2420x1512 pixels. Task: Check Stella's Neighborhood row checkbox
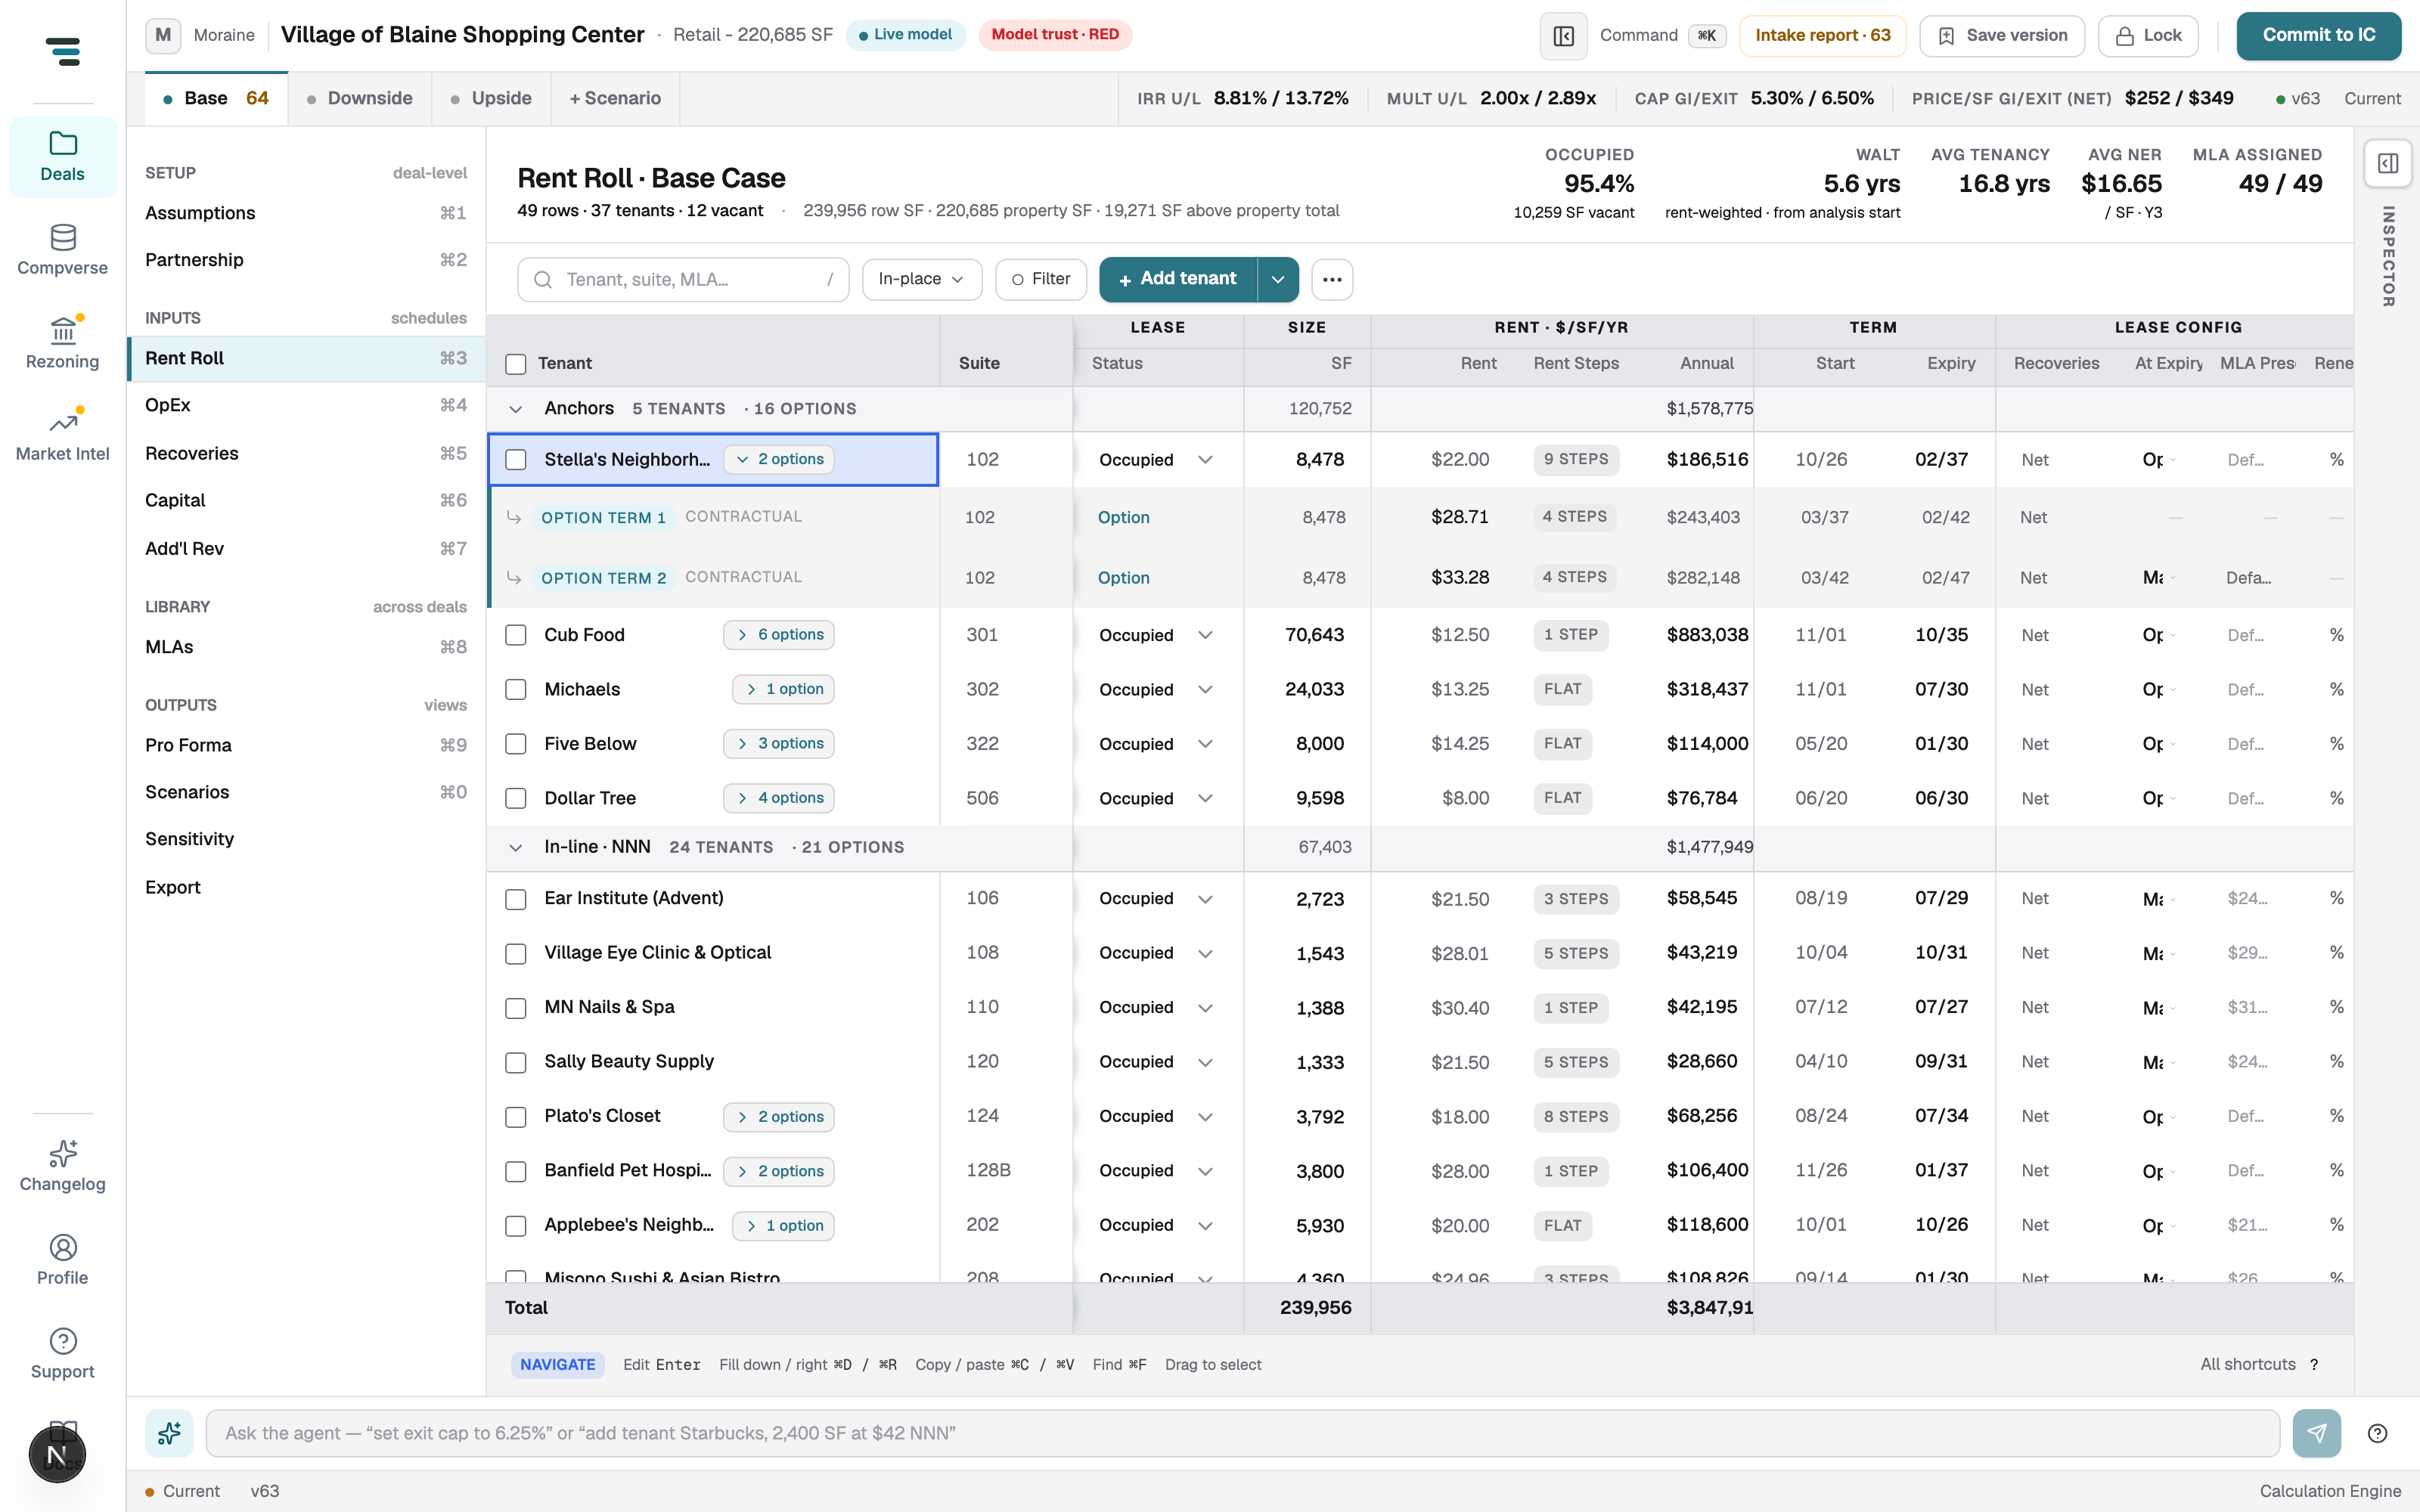(x=516, y=459)
